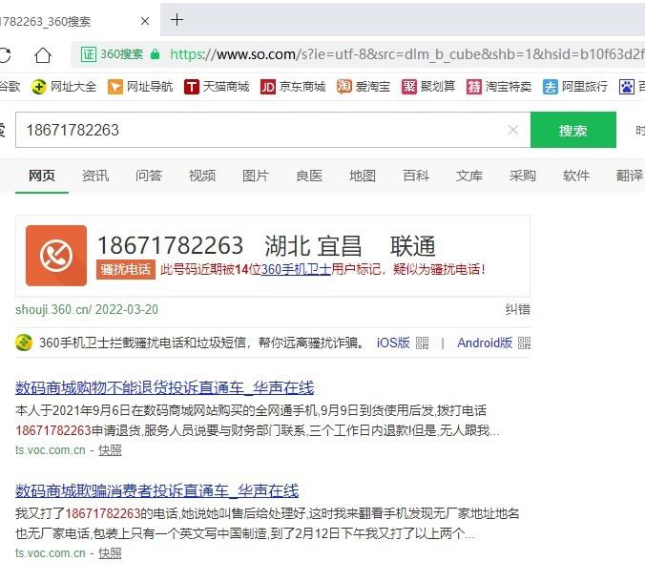Switch to the 翻译 tab
This screenshot has width=645, height=582.
point(630,176)
